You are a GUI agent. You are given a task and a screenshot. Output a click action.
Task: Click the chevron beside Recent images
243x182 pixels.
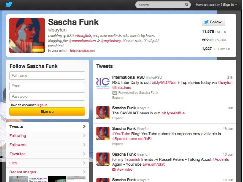click(x=84, y=172)
